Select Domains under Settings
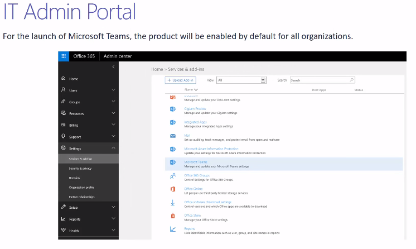The height and width of the screenshot is (249, 416). [74, 178]
